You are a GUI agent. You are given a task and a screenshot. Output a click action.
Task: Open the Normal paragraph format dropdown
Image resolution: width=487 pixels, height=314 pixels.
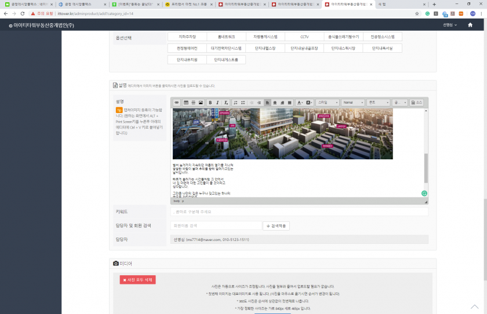(x=352, y=103)
